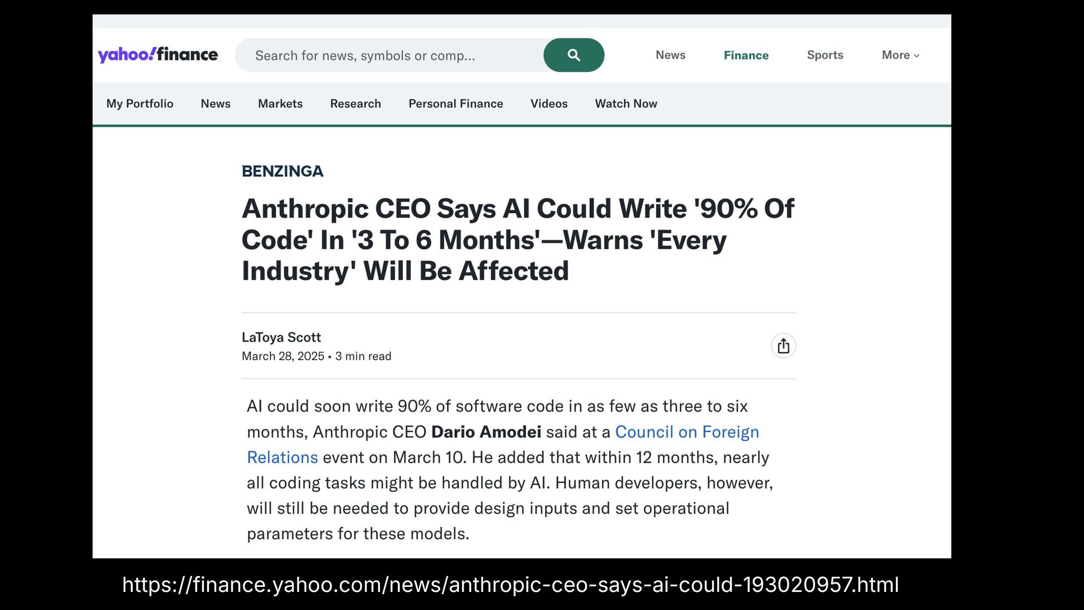
Task: Expand the More dropdown menu
Action: 901,55
